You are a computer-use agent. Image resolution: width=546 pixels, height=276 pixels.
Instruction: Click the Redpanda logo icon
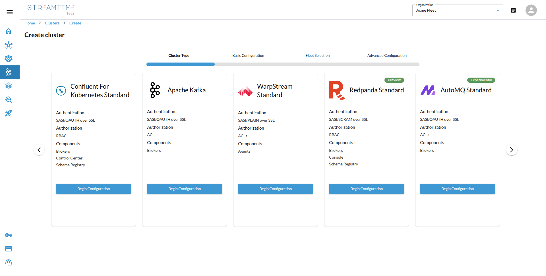pos(337,90)
